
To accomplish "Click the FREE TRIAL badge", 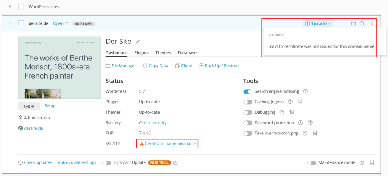I will (x=160, y=163).
